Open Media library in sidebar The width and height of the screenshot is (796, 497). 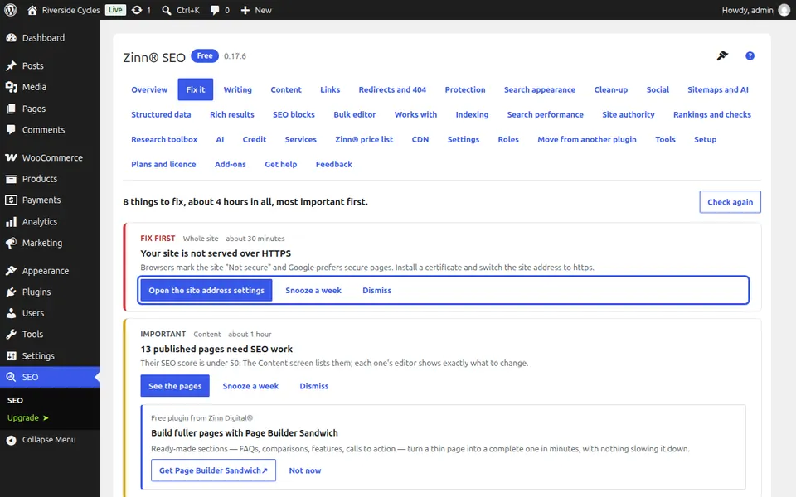50,87
